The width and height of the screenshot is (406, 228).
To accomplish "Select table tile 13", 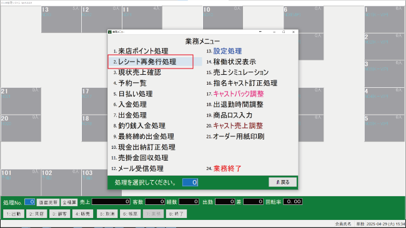I will pyautogui.click(x=61, y=19).
